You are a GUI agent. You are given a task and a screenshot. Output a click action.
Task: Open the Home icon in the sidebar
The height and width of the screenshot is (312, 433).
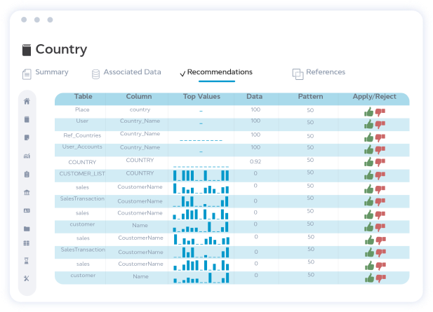point(27,101)
